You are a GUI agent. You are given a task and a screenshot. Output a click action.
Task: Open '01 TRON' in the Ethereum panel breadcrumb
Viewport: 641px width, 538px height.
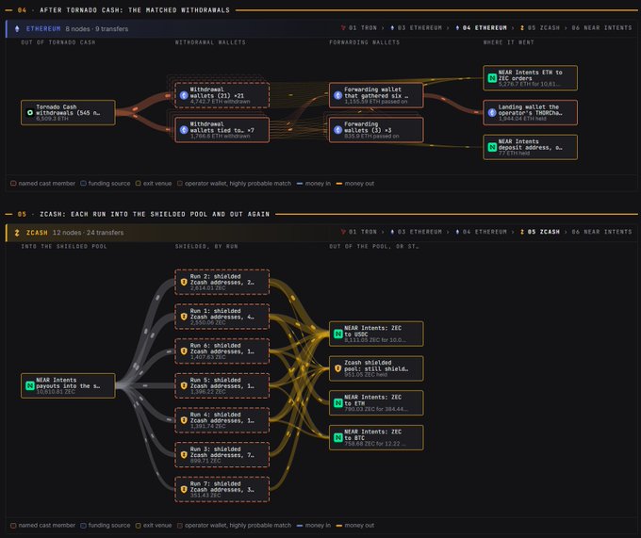pyautogui.click(x=358, y=27)
